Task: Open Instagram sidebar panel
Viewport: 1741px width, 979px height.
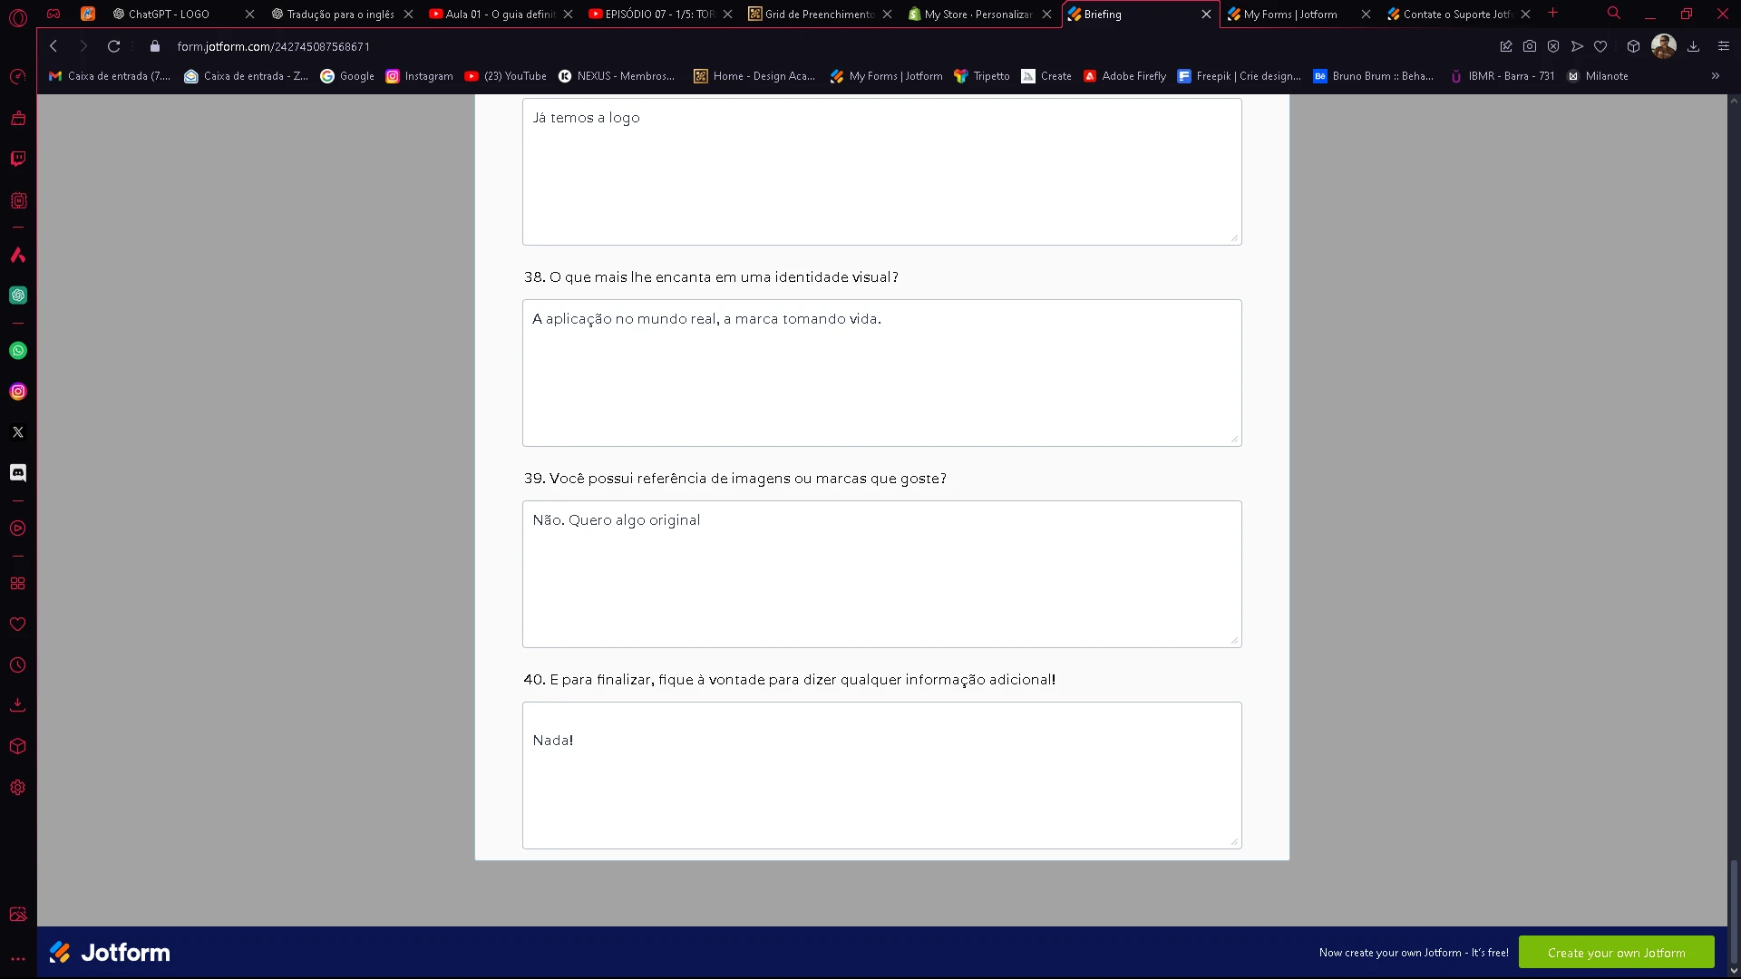Action: pos(18,391)
